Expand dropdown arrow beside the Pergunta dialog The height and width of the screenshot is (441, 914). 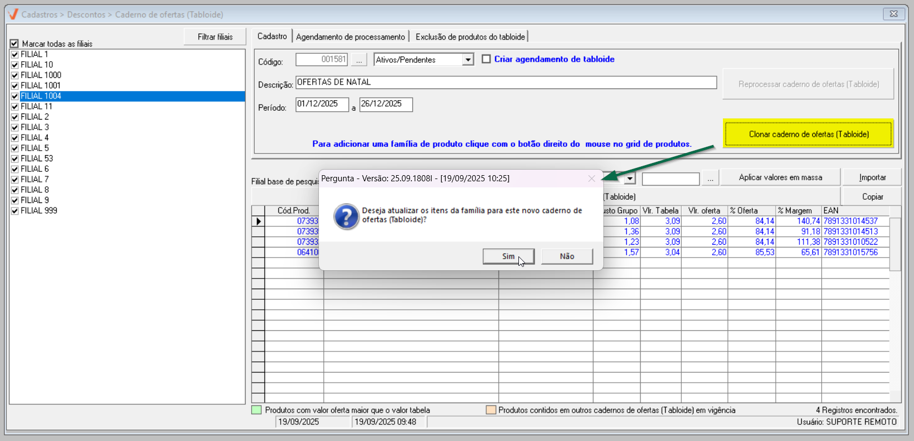(630, 179)
